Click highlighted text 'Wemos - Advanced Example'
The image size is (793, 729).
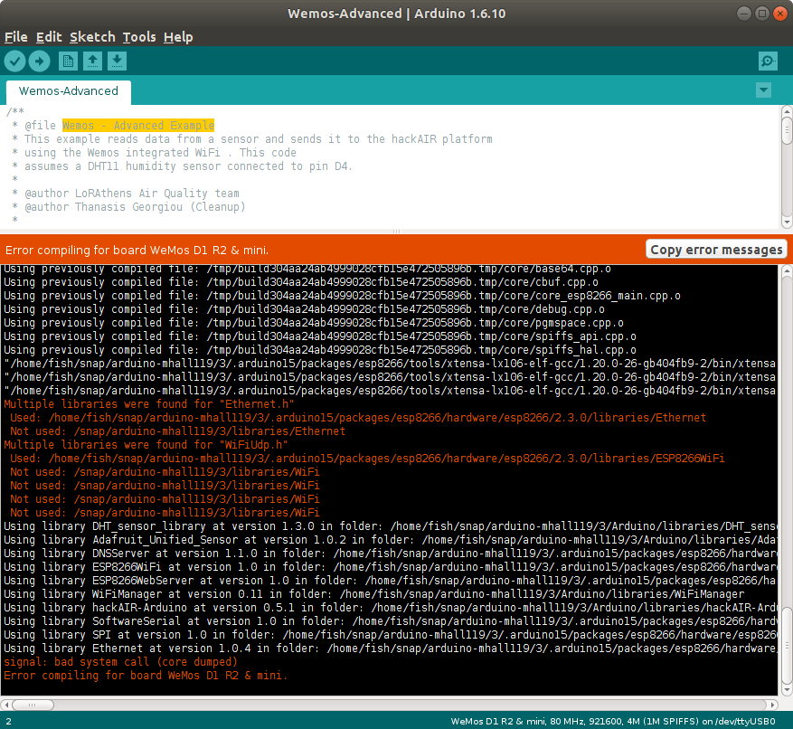tap(138, 125)
